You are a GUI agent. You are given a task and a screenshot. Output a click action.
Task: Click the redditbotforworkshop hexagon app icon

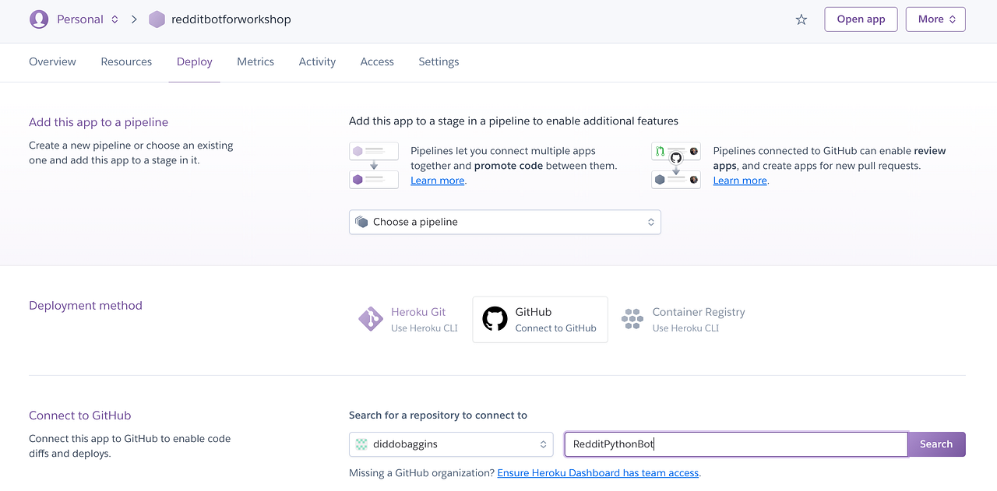(x=157, y=19)
